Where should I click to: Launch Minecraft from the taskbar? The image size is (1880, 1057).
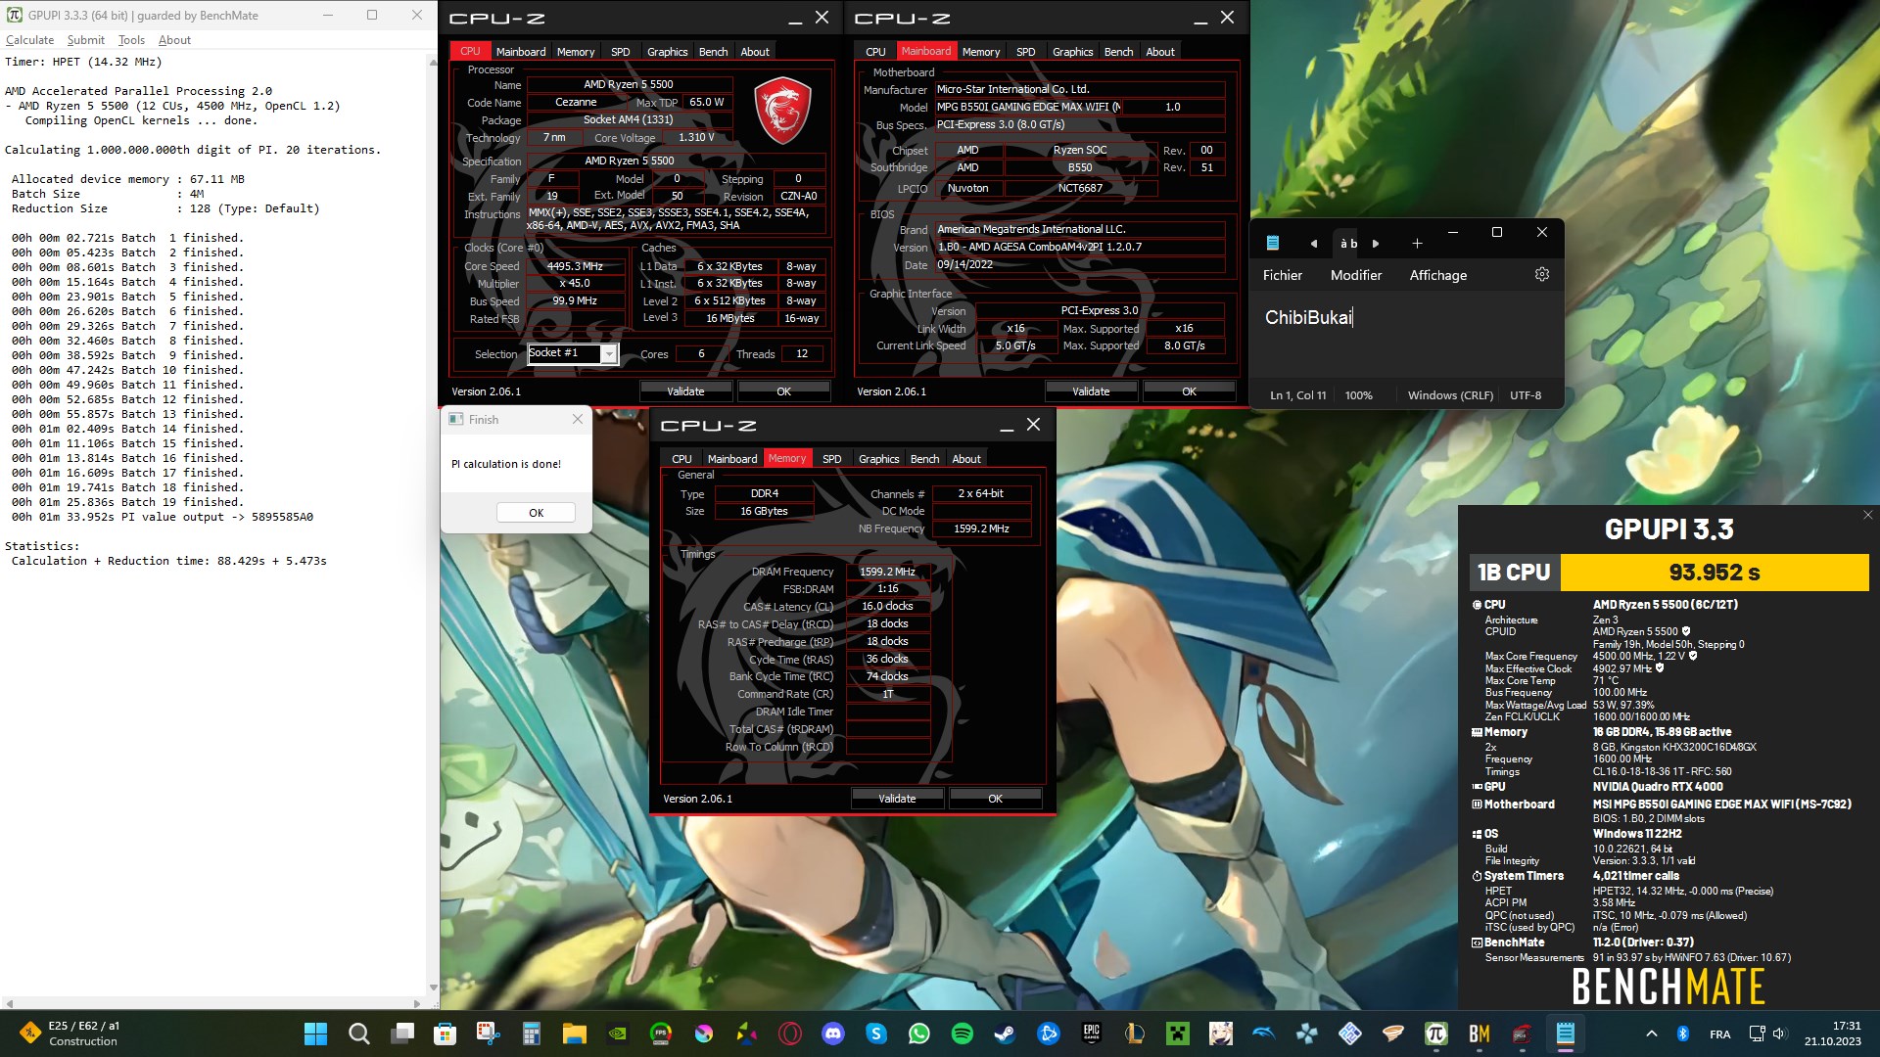click(1177, 1034)
